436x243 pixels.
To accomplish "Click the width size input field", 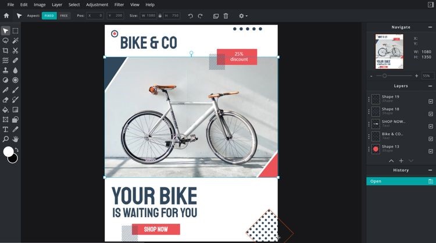I will 148,16.
